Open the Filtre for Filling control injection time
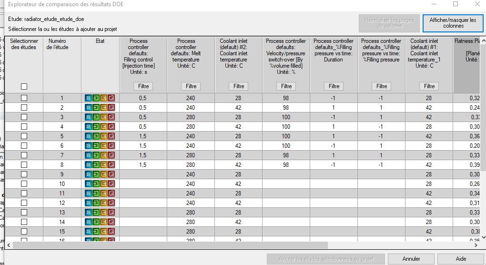Screen dimensions: 486x265 point(143,86)
